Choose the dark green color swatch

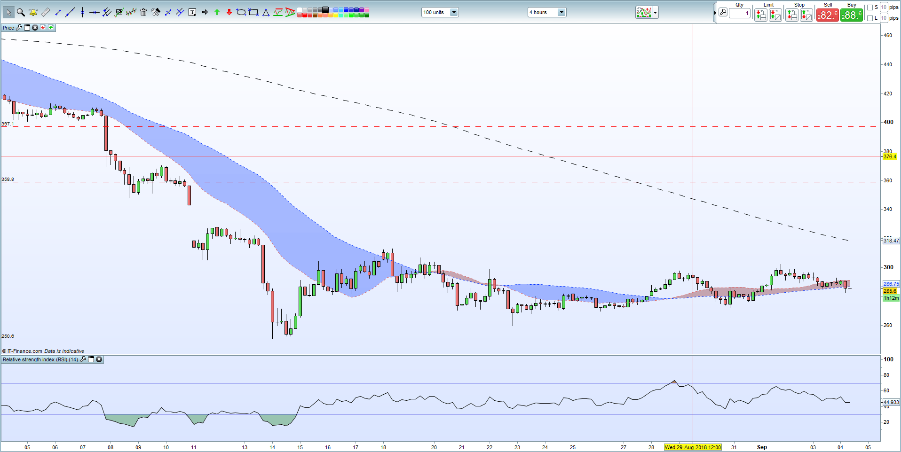click(x=366, y=15)
